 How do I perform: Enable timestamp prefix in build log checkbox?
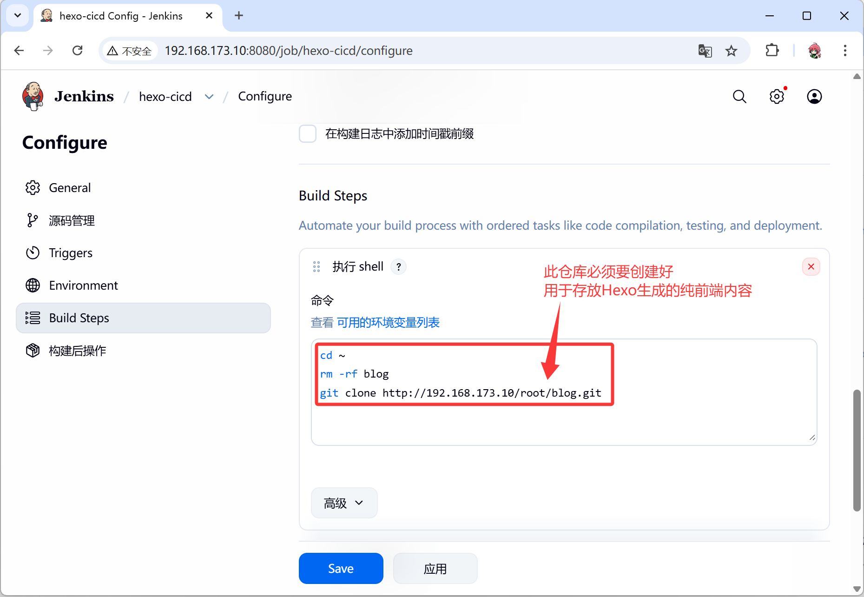[308, 134]
